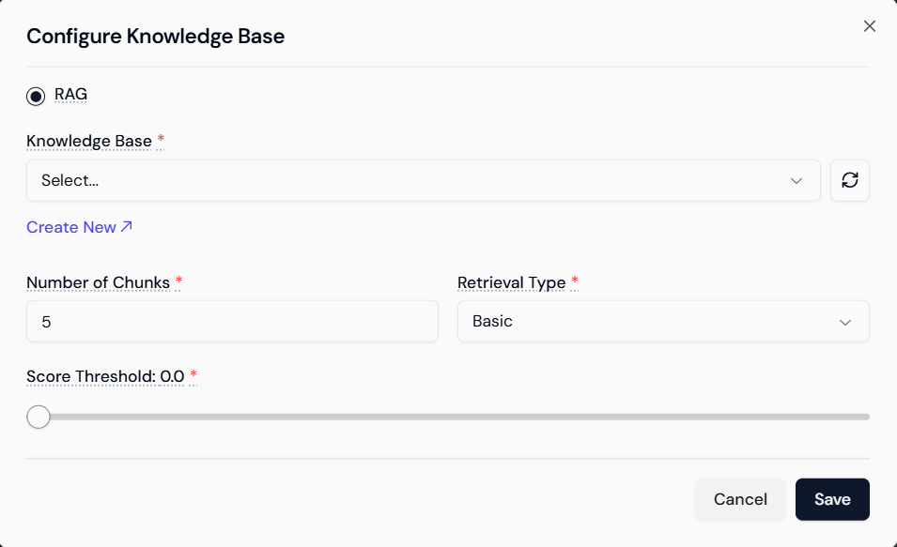
Task: Close the Configure Knowledge Base dialog
Action: point(870,26)
